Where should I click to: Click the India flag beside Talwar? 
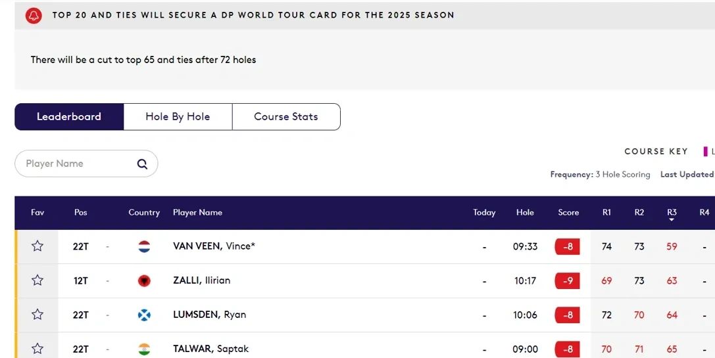tap(144, 349)
